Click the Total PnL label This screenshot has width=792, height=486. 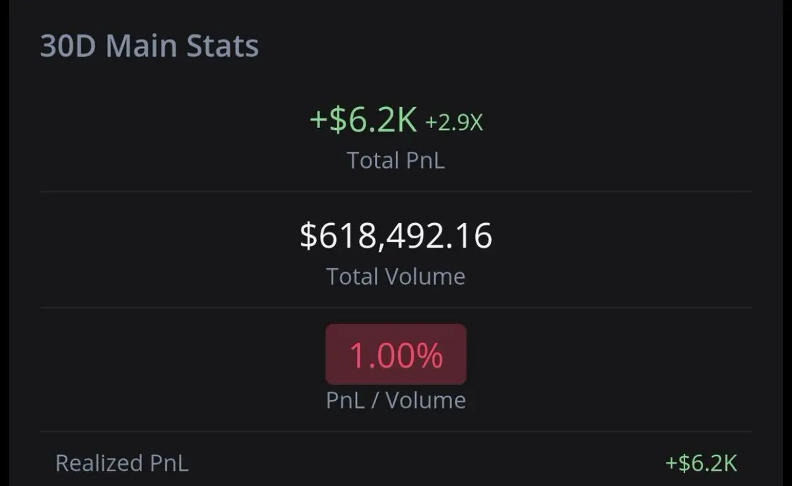coord(396,160)
